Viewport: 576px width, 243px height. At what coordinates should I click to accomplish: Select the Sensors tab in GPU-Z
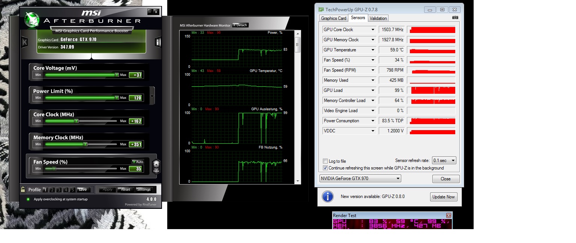tap(358, 18)
